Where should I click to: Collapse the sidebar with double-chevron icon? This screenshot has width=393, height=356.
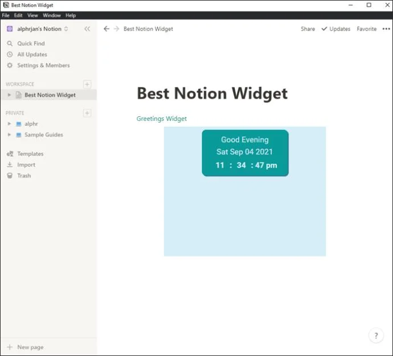point(87,29)
